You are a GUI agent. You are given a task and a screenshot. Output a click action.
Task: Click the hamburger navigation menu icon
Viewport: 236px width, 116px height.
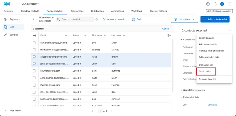15,4
